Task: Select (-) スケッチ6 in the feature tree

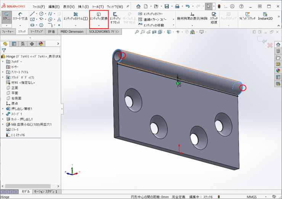Action: coord(18,135)
